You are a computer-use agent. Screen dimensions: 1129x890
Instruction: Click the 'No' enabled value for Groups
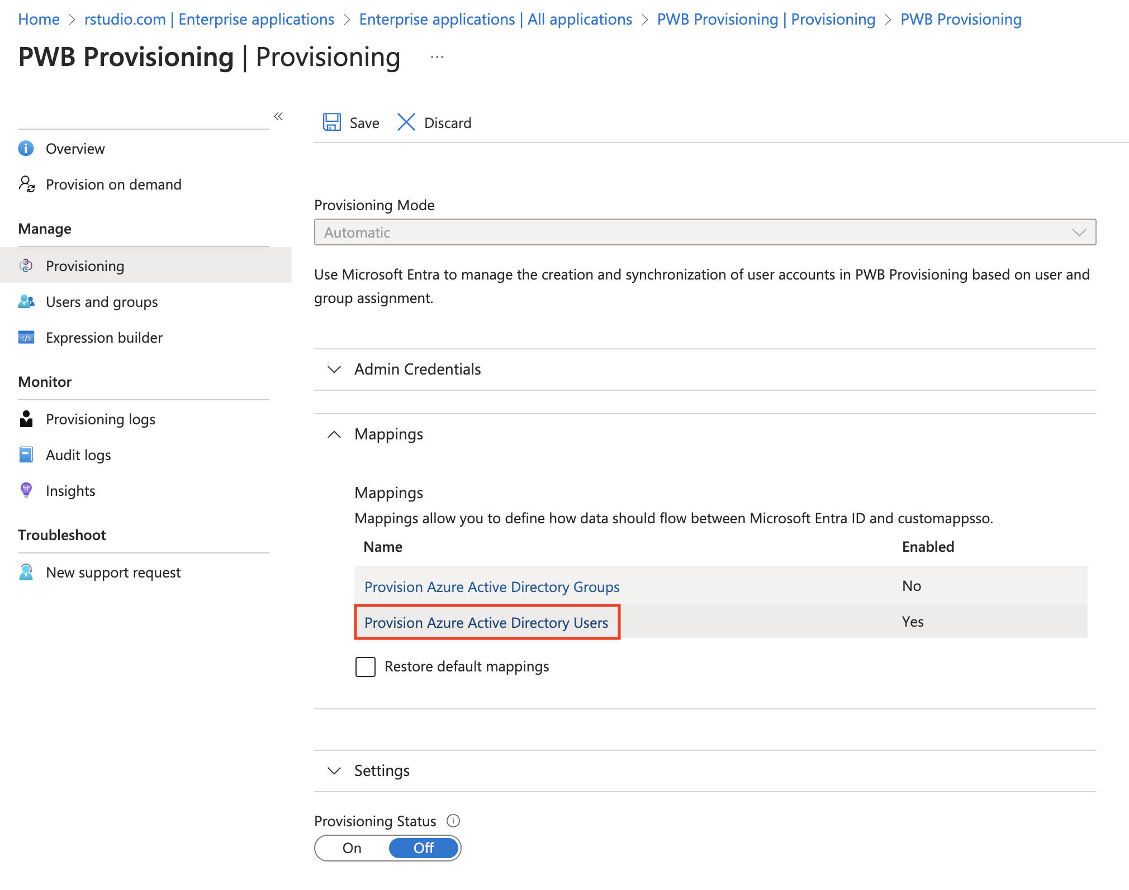tap(912, 586)
